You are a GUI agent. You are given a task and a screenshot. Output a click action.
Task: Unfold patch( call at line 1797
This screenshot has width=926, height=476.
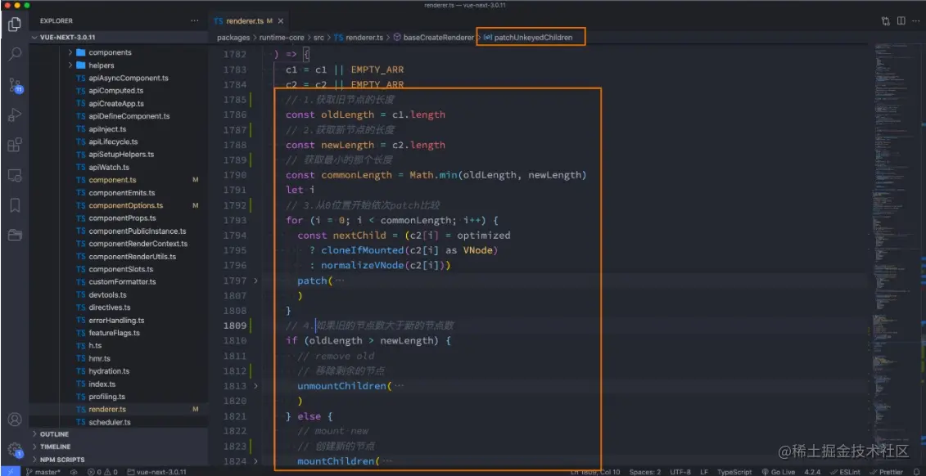click(255, 281)
